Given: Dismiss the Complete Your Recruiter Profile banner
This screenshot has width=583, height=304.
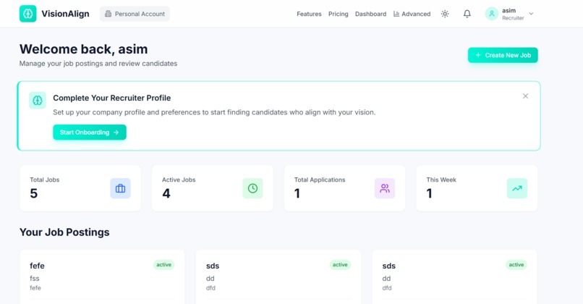Looking at the screenshot, I should tap(525, 96).
